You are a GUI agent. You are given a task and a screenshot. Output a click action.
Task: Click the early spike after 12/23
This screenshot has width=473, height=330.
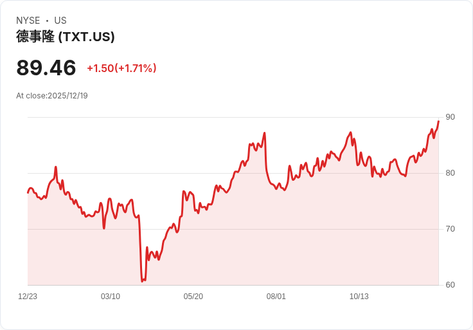coord(56,167)
